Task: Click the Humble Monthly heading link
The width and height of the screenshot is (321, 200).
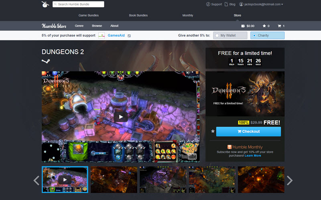Action: pos(247,147)
